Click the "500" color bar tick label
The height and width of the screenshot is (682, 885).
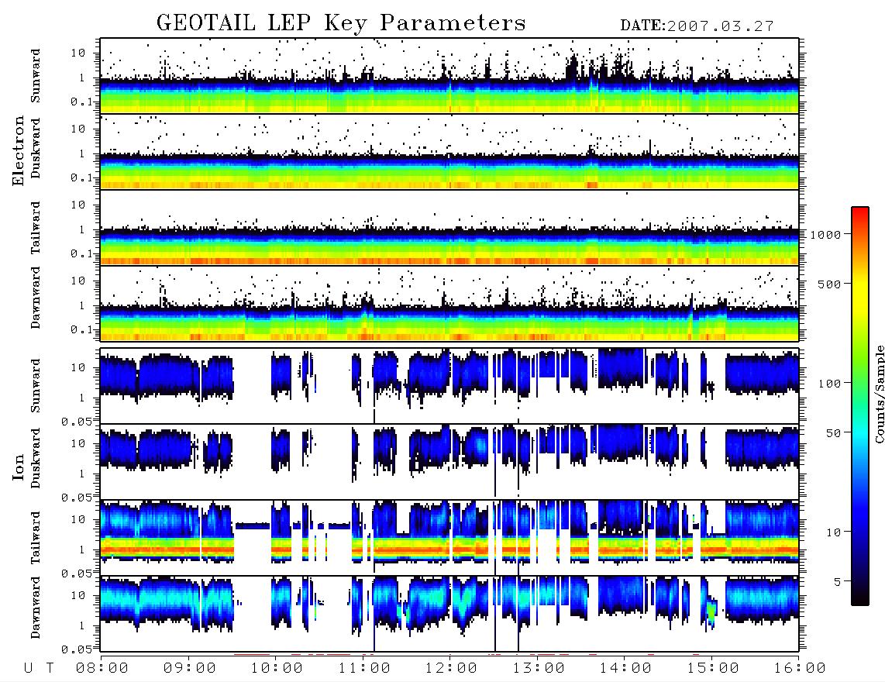point(829,284)
